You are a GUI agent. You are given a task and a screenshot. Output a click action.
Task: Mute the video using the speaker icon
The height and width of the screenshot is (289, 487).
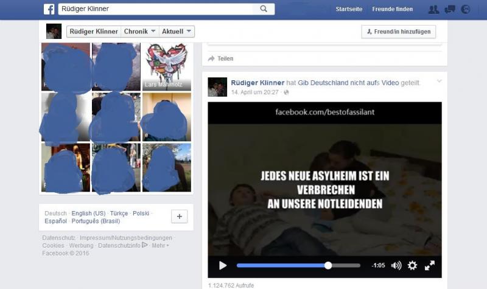click(396, 265)
